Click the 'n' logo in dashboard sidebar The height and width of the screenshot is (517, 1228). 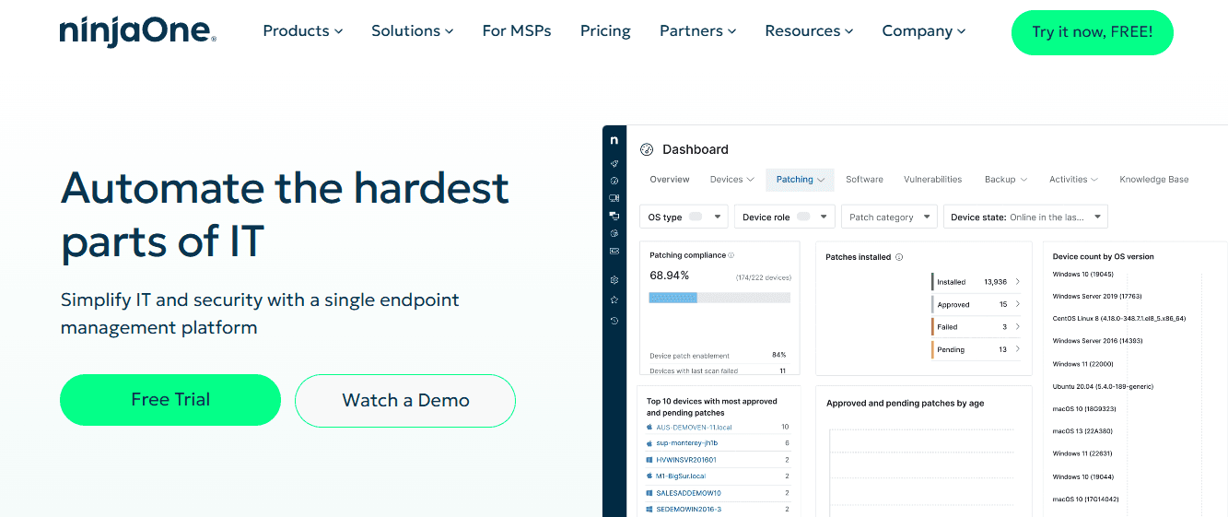[614, 140]
